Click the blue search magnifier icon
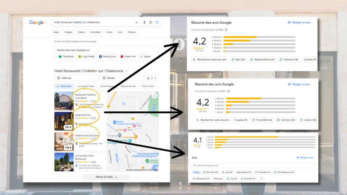 point(157,22)
